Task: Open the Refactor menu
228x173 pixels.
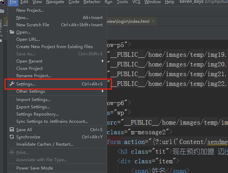Action: [x=92, y=2]
